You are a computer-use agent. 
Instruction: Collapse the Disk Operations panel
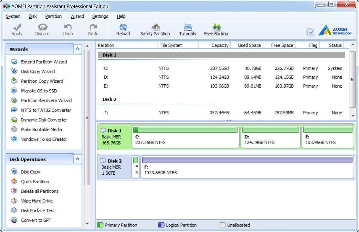(x=78, y=159)
